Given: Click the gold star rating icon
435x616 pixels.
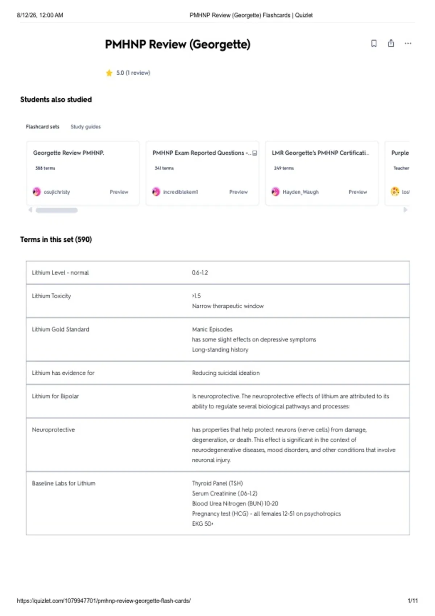Looking at the screenshot, I should tap(109, 73).
